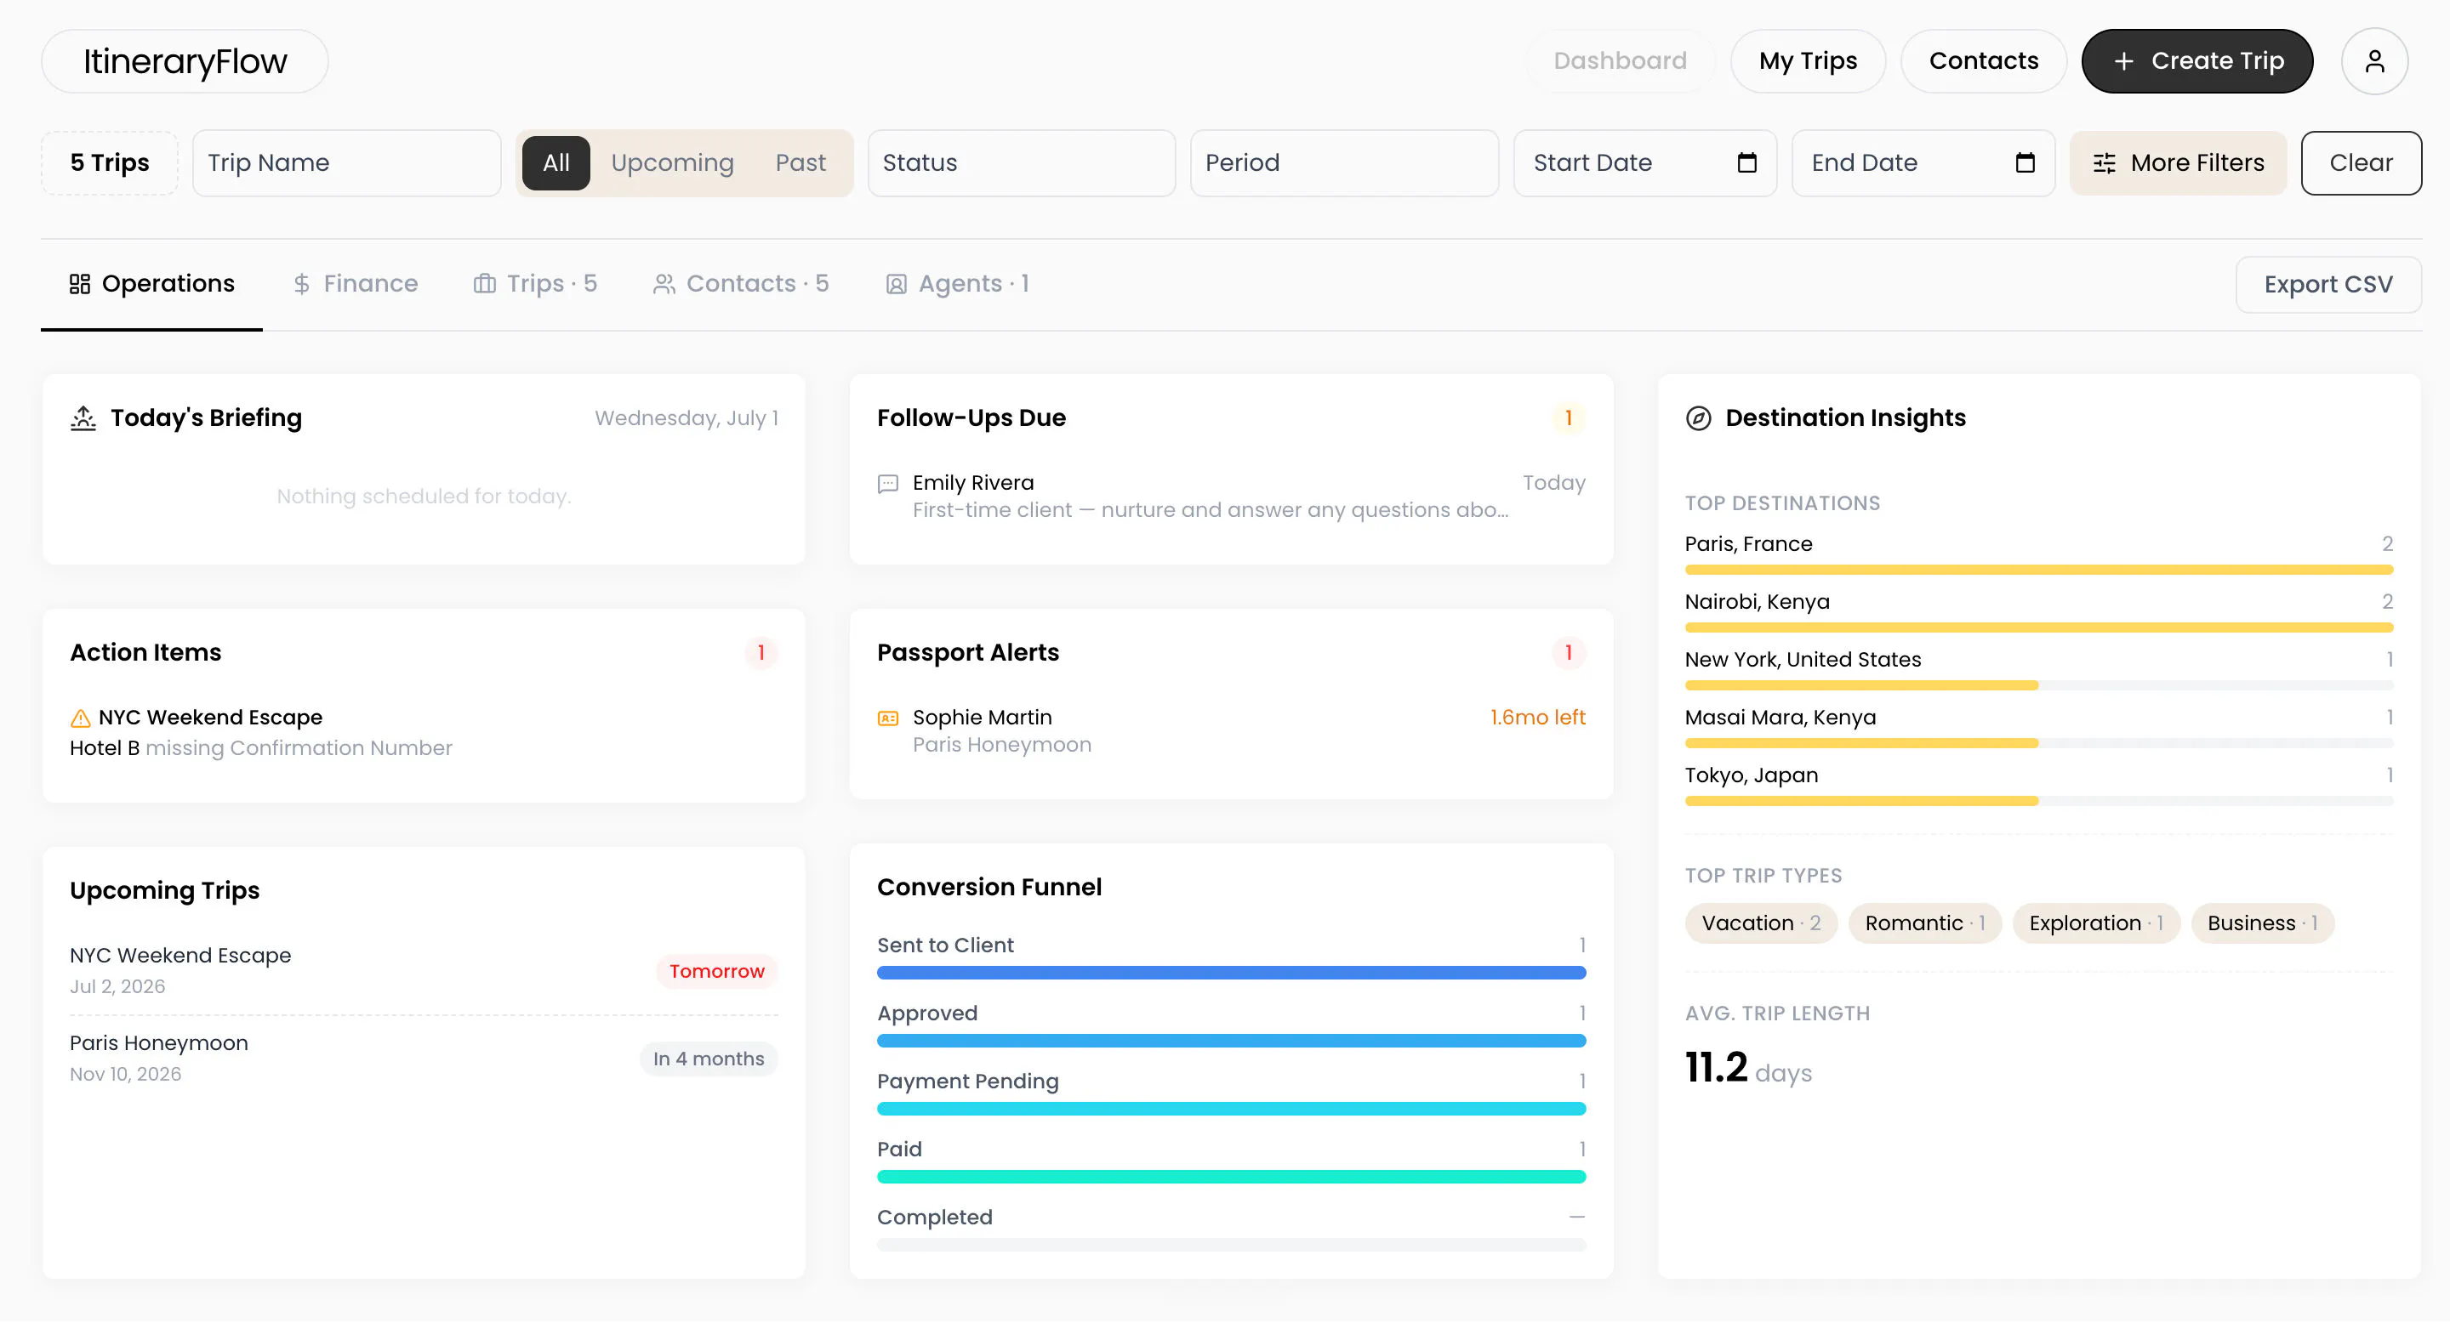Viewport: 2450px width, 1323px height.
Task: Open the Trips · 5 tab
Action: coord(535,284)
